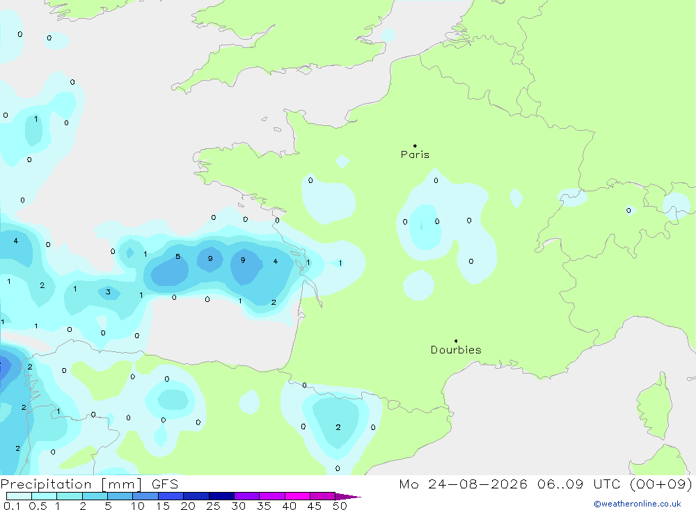Pick the 15–20 mm blue legend swatch

(171, 496)
